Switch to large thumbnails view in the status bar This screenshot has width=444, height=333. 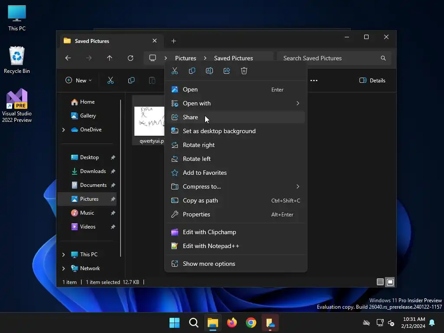[390, 282]
